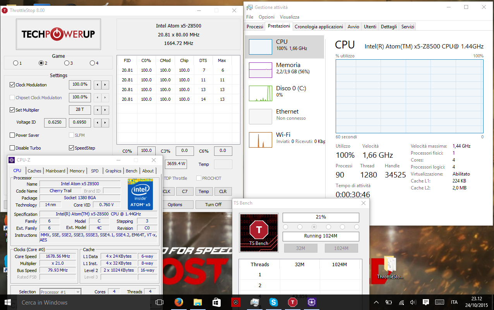The width and height of the screenshot is (494, 310).
Task: Open the Mainboard tab in CPU-Z
Action: coord(55,171)
